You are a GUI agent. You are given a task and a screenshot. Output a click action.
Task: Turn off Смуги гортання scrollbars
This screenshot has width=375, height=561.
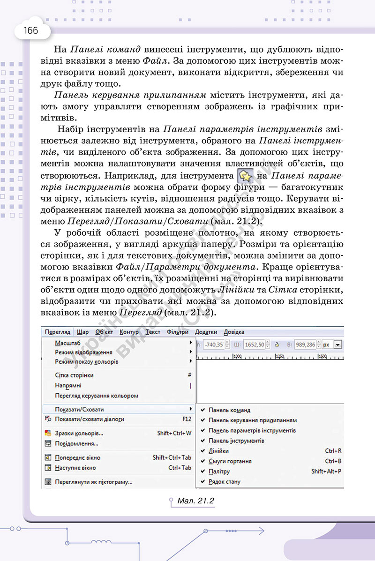tap(203, 461)
